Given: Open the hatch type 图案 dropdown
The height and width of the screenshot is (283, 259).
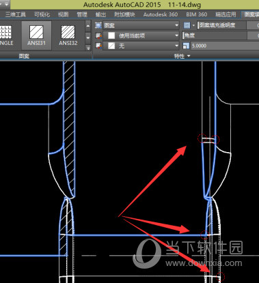Looking at the screenshot, I should (x=141, y=25).
